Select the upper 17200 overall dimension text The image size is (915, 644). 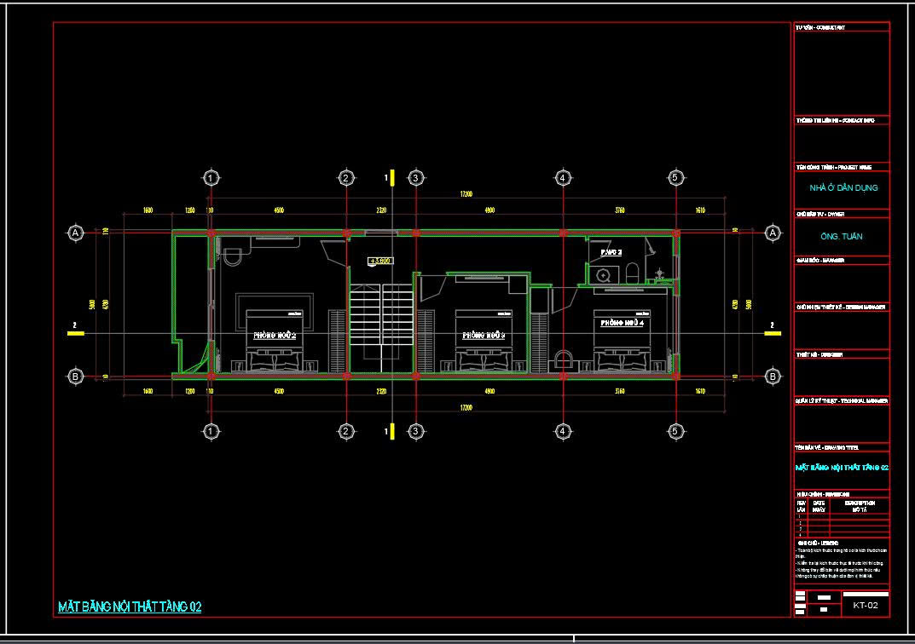pyautogui.click(x=466, y=194)
